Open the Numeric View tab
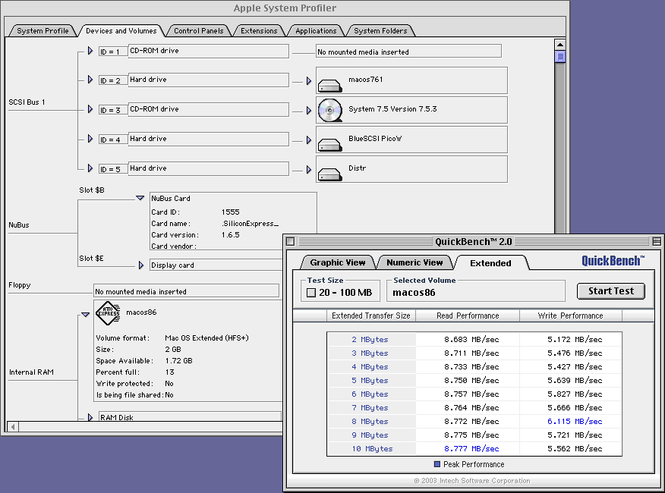 click(x=414, y=262)
